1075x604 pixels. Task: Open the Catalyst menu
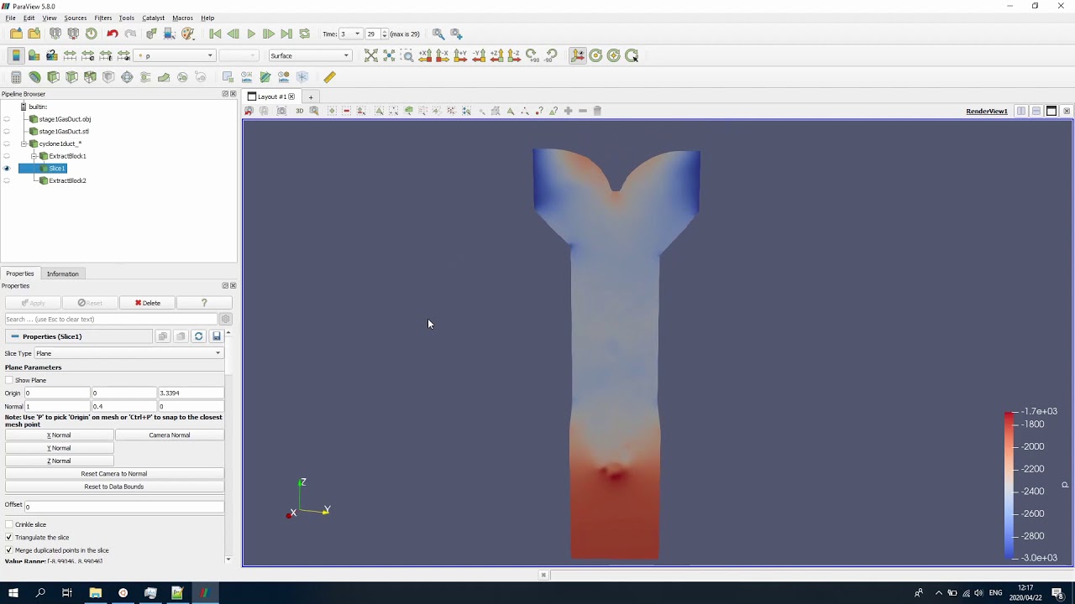pyautogui.click(x=154, y=18)
